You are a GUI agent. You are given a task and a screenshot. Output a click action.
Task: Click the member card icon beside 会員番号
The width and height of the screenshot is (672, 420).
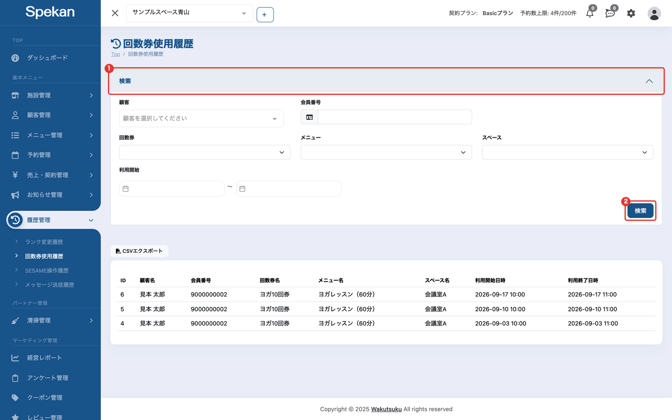(310, 117)
